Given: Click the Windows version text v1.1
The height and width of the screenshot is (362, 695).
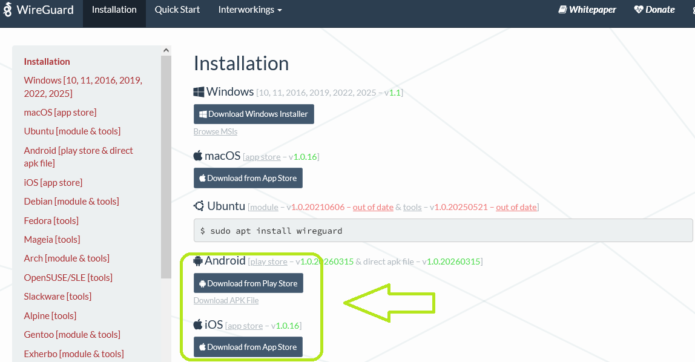Looking at the screenshot, I should 392,93.
